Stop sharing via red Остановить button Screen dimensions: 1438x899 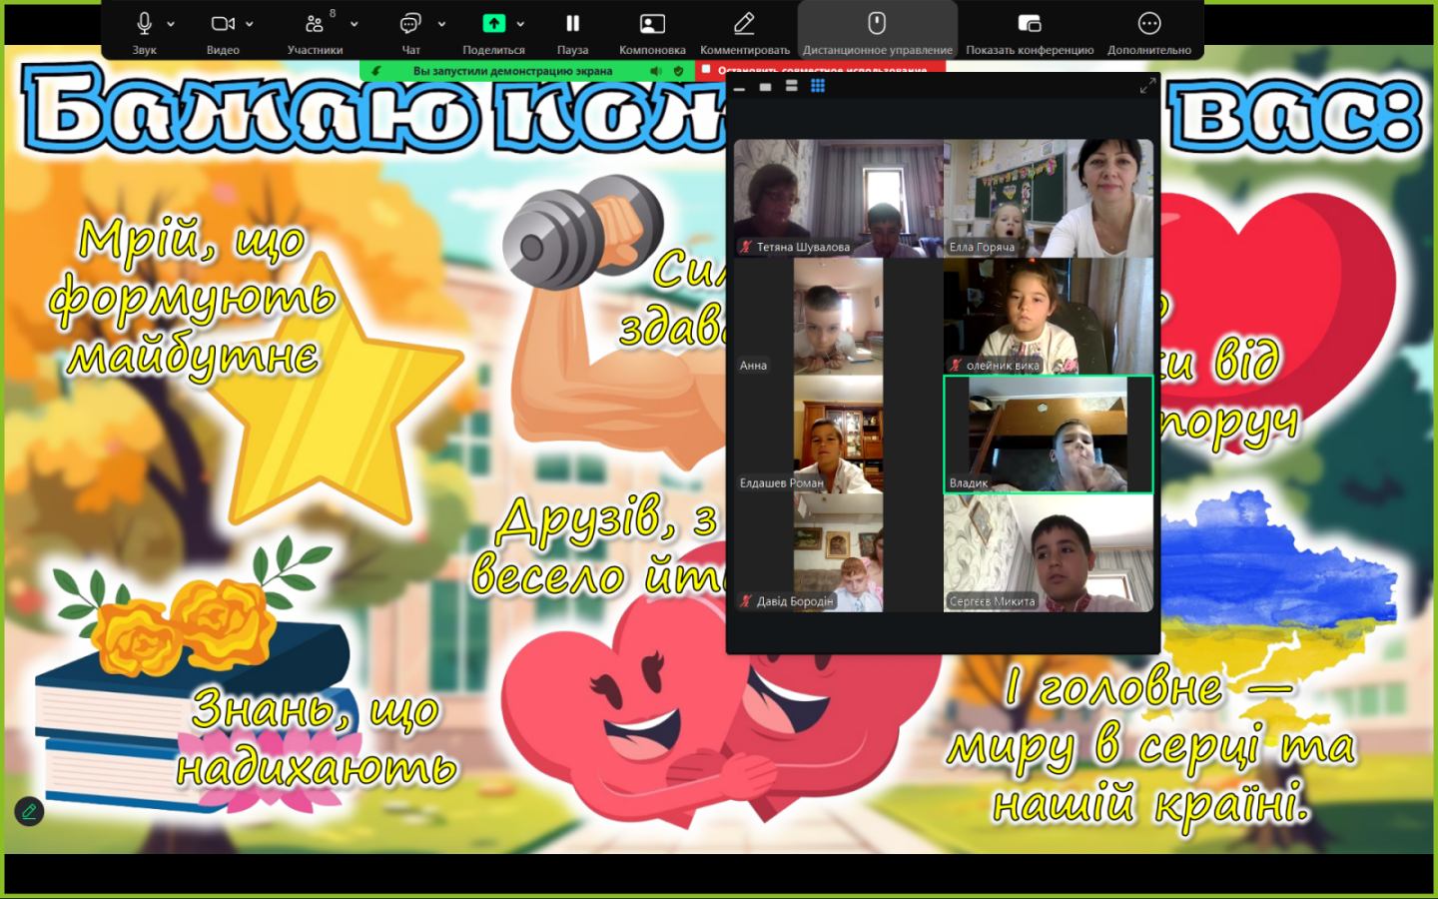(x=814, y=71)
